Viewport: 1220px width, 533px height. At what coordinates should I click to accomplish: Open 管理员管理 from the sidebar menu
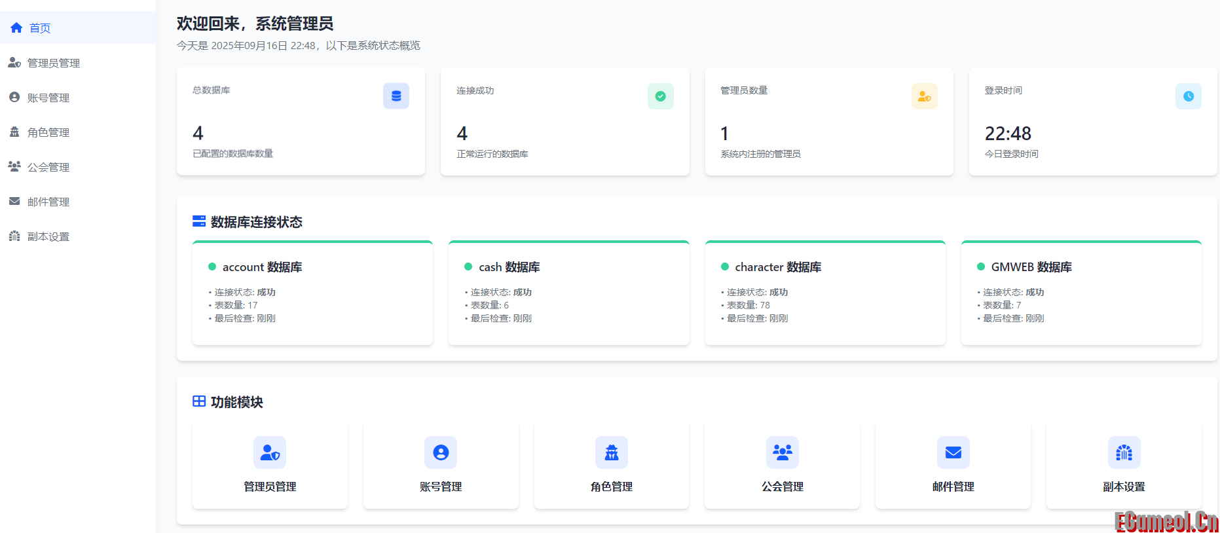(x=53, y=63)
